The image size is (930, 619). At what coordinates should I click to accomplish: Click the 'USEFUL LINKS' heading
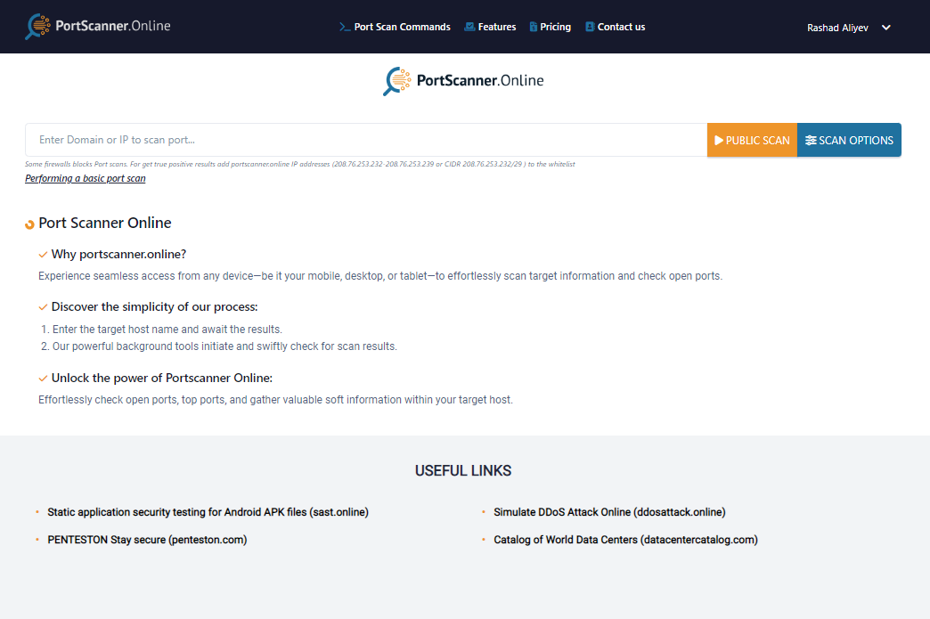(x=463, y=471)
